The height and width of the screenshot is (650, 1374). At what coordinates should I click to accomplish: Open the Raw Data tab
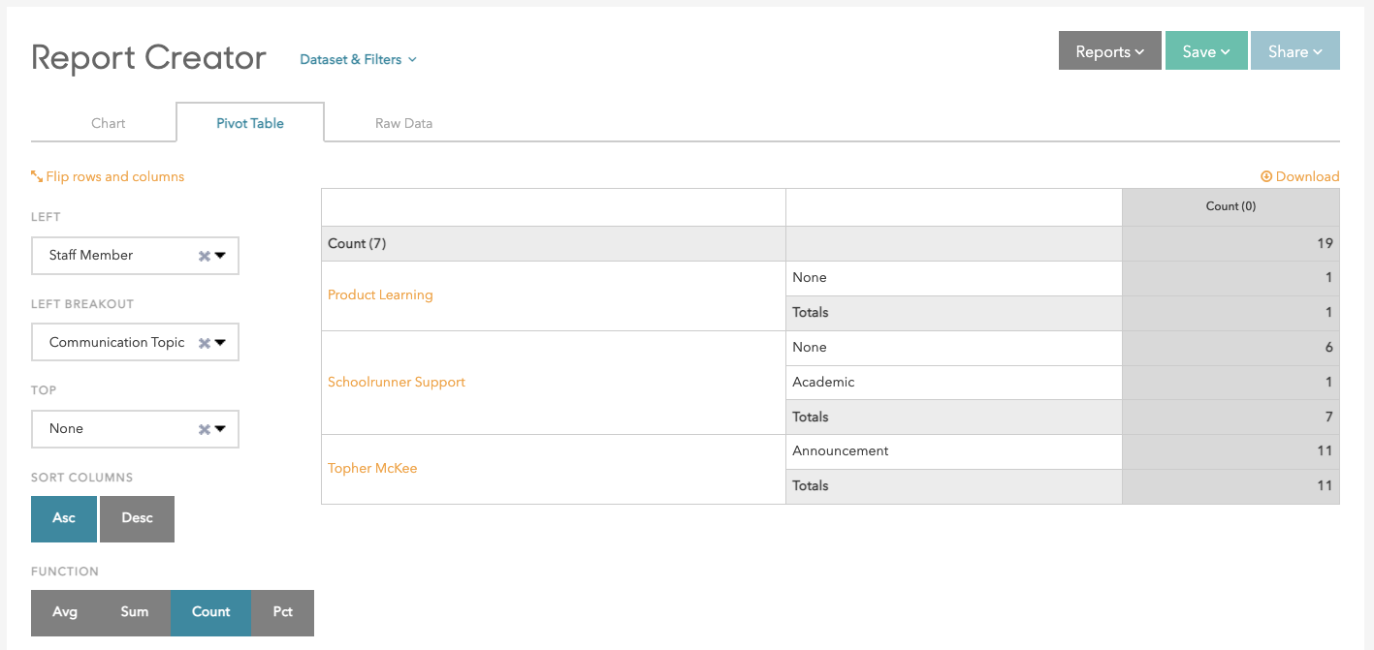click(x=403, y=123)
